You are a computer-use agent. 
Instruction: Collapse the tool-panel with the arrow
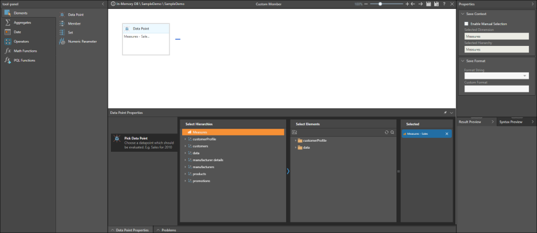point(103,4)
